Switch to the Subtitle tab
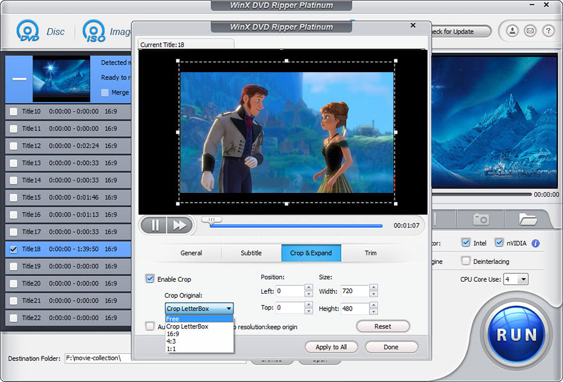This screenshot has width=563, height=382. (251, 253)
